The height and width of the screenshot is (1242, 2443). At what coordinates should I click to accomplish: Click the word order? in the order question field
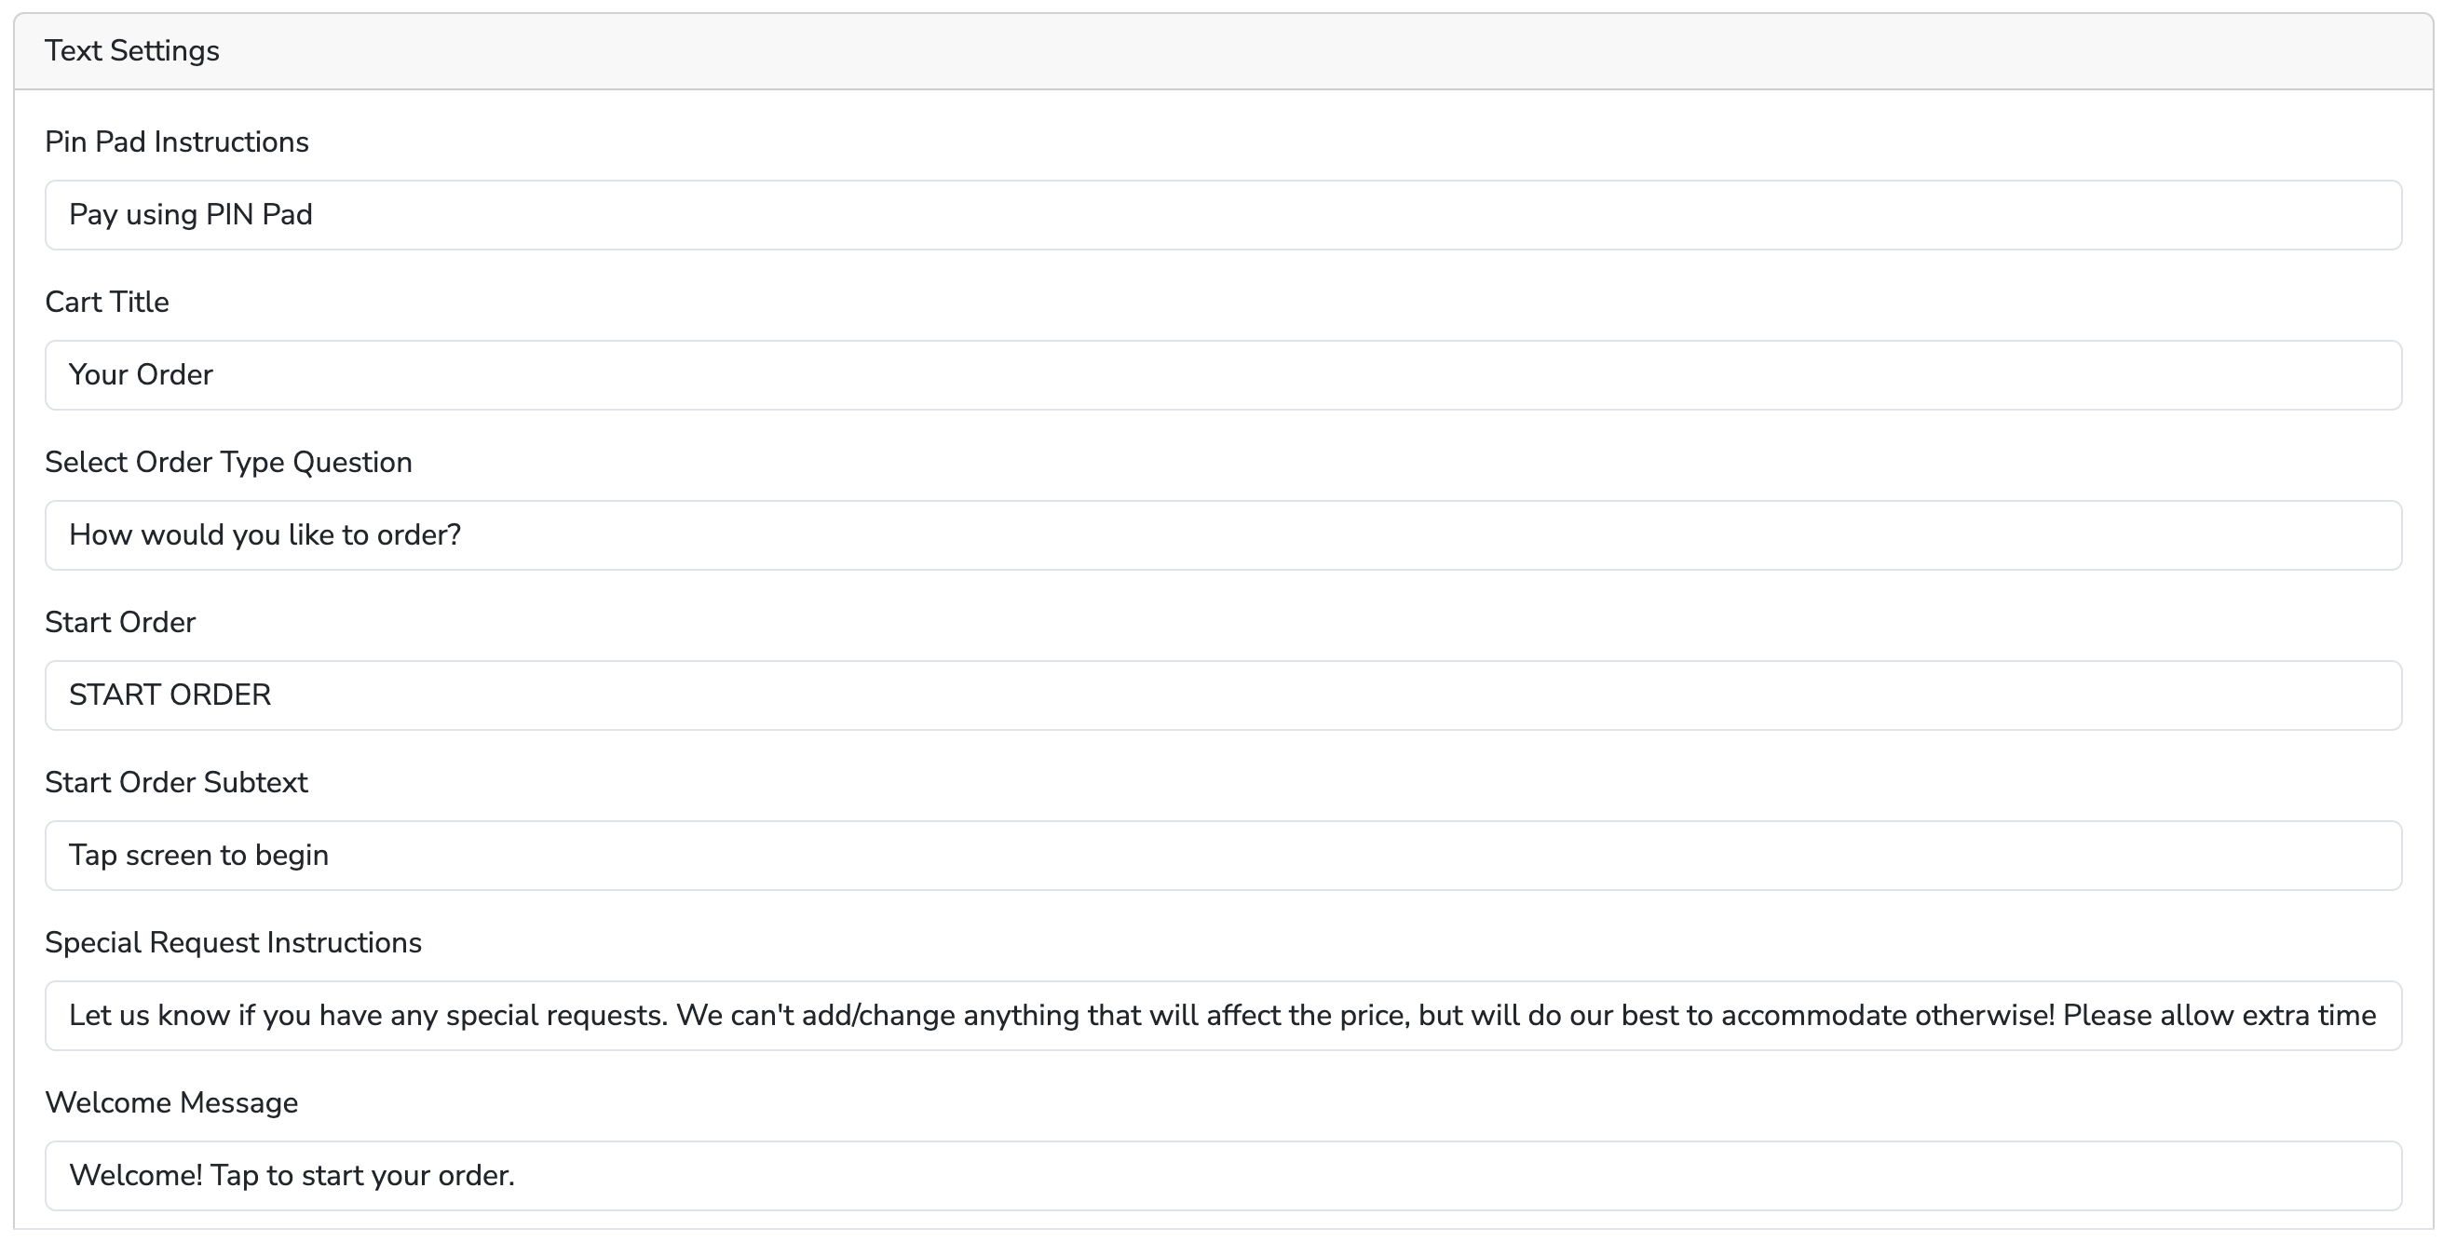pos(418,535)
